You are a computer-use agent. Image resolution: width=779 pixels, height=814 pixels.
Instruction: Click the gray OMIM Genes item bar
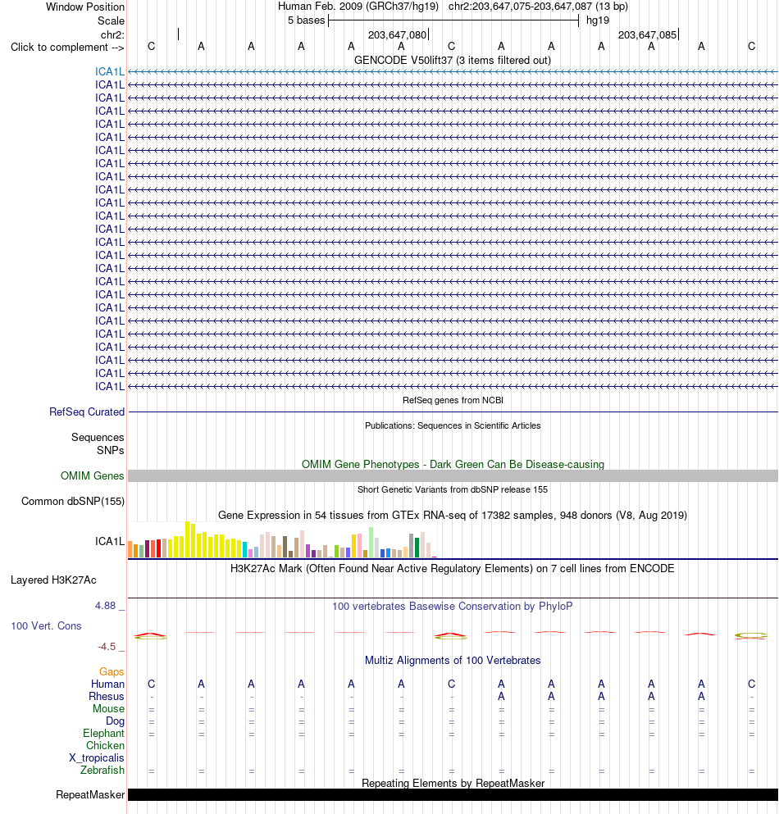453,475
